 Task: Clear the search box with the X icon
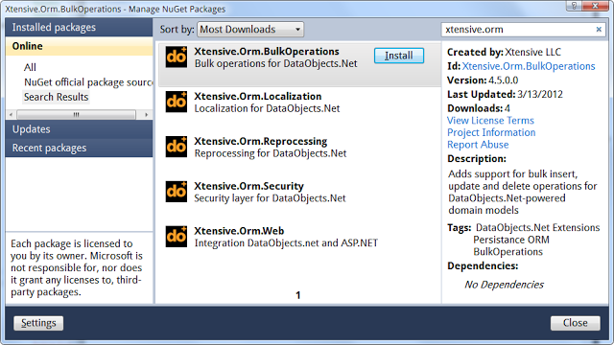point(599,30)
